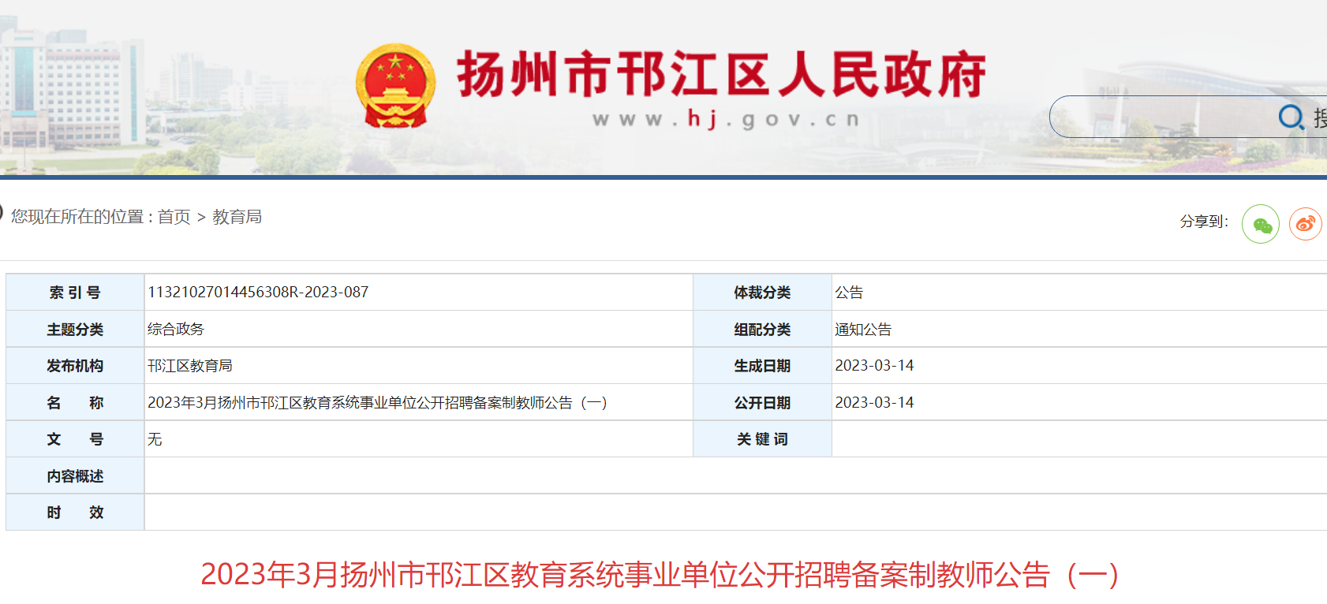The image size is (1327, 604).
Task: Click the 主题分类 label cell
Action: click(75, 330)
